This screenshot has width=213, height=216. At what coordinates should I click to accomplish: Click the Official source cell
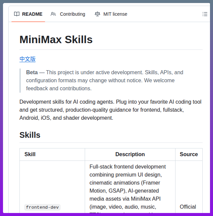pos(188,207)
